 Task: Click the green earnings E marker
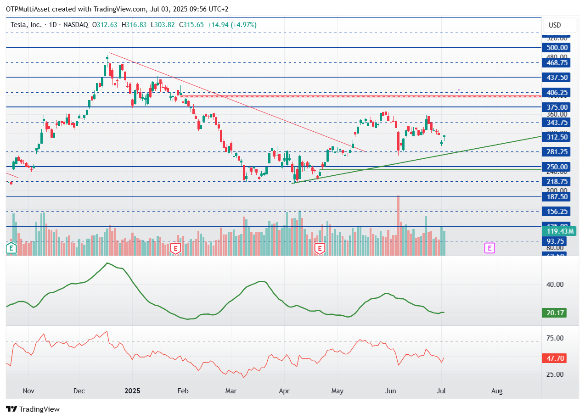[11, 249]
